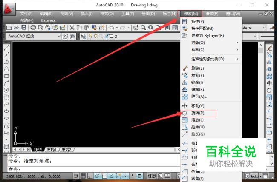This screenshot has height=182, width=277.
Task: Click the Save icon in toolbar
Action: (x=24, y=28)
